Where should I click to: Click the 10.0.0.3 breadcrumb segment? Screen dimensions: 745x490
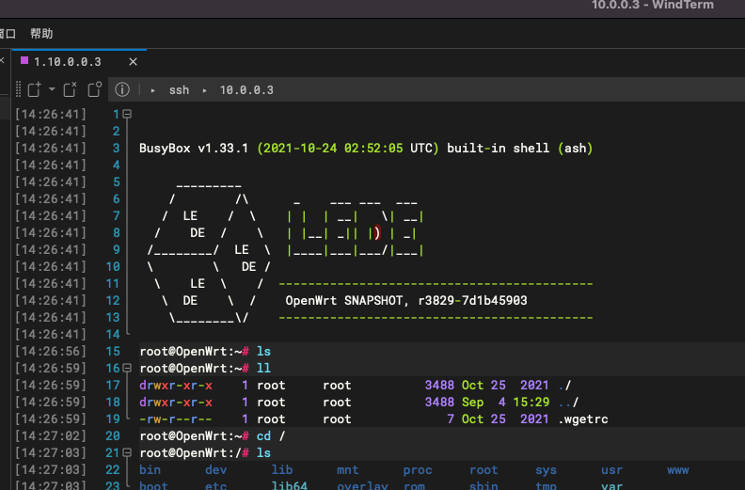[x=246, y=90]
